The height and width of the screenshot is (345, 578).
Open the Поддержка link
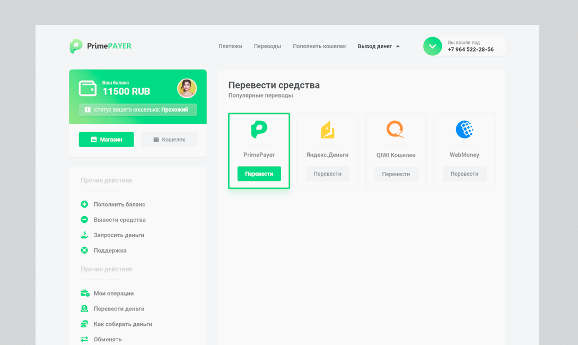pos(110,251)
